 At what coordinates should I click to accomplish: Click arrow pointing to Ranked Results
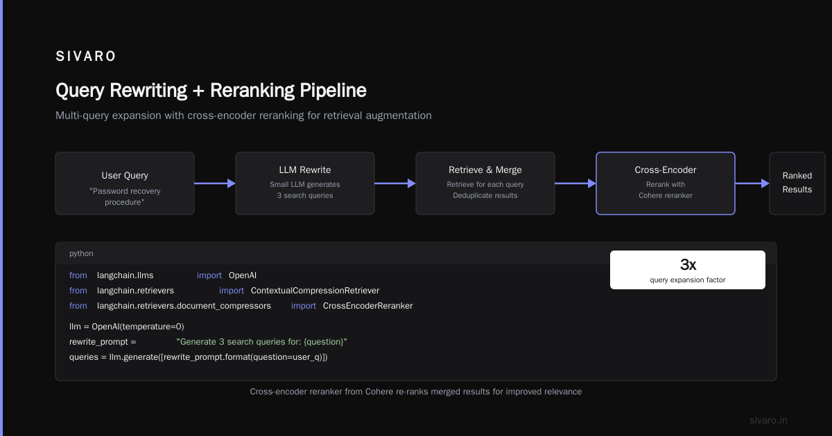[x=752, y=183]
